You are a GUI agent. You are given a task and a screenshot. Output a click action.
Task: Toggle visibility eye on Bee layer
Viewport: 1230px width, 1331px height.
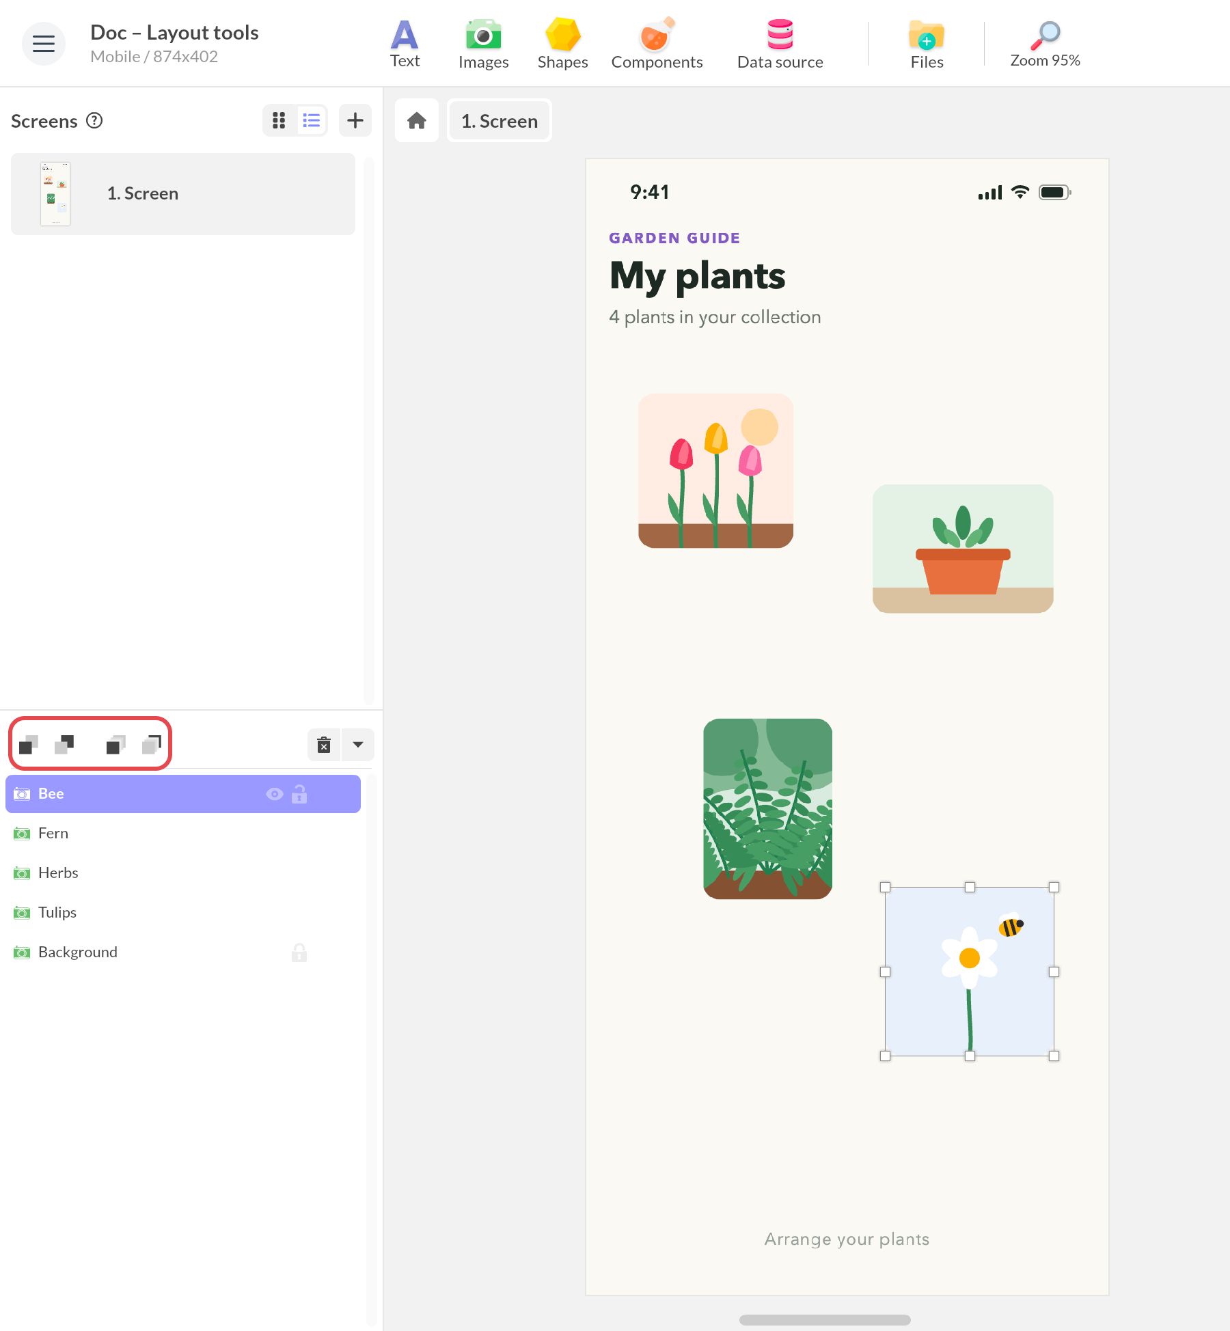[275, 794]
